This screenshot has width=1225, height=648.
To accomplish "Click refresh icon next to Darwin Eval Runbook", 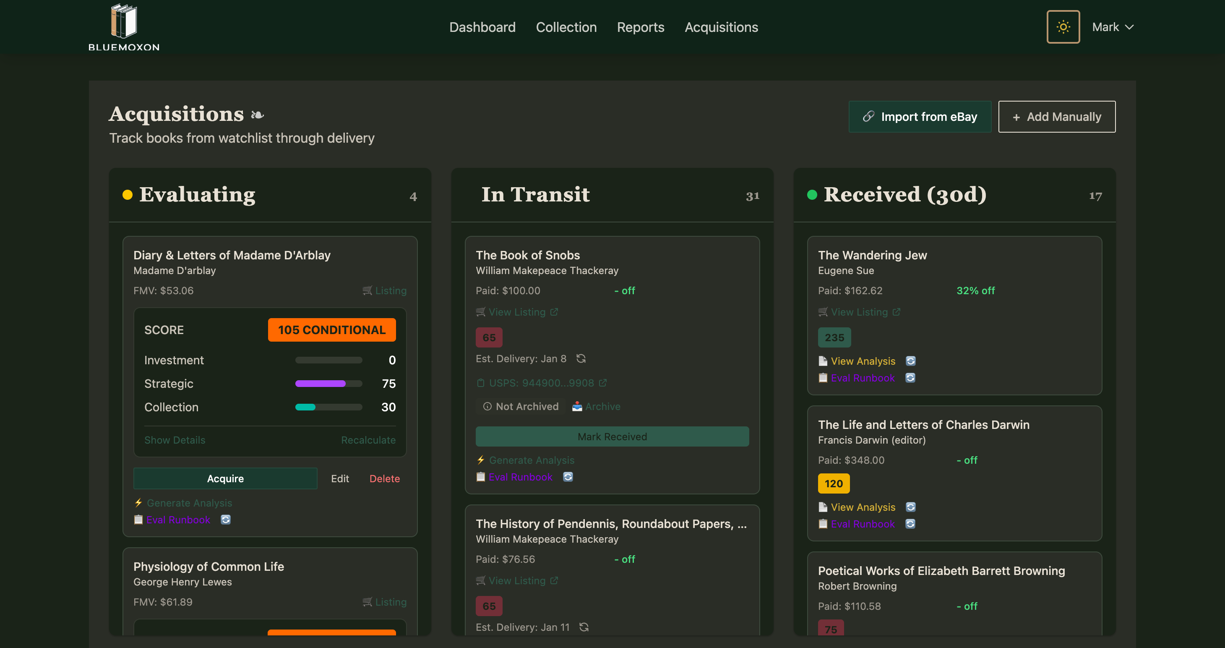I will 910,524.
